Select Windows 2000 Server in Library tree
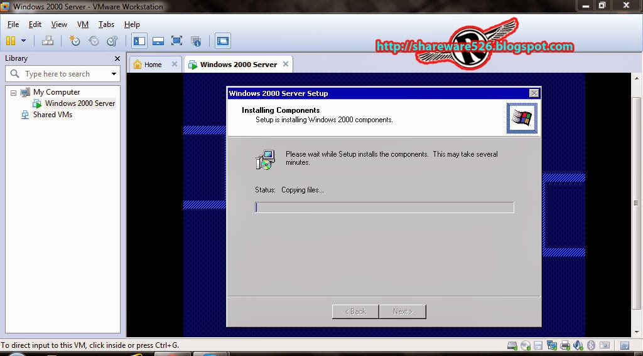Screen dimensions: 643x356 pyautogui.click(x=80, y=103)
